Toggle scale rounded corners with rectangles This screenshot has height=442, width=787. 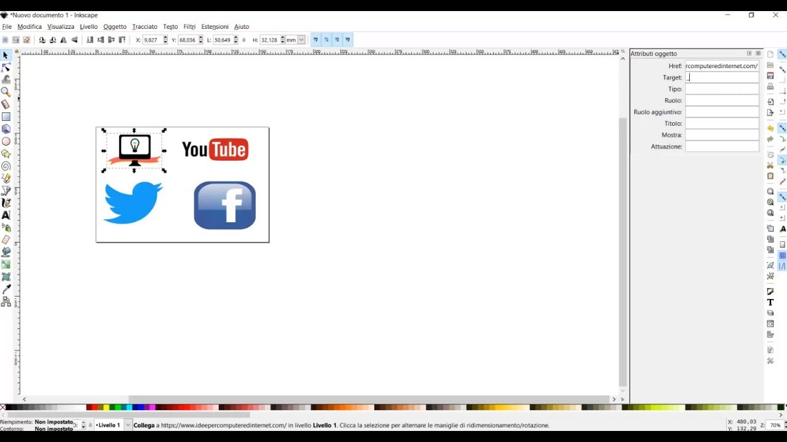tap(326, 40)
